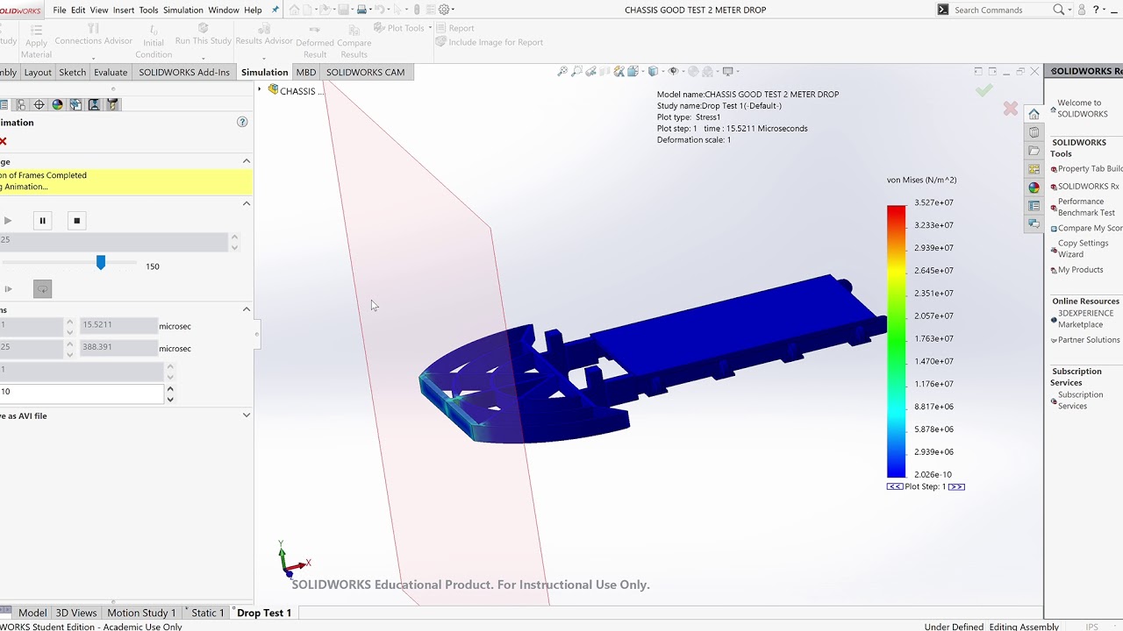Open the Home icon in task pane
1123x631 pixels.
coord(1034,114)
